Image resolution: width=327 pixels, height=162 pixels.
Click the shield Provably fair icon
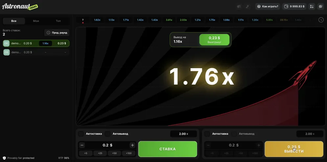pos(4,158)
